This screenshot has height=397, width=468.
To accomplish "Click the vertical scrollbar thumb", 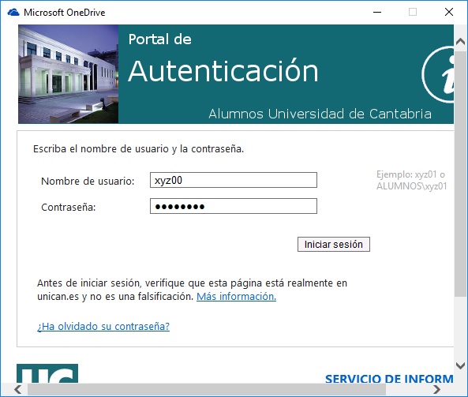I will tap(460, 174).
